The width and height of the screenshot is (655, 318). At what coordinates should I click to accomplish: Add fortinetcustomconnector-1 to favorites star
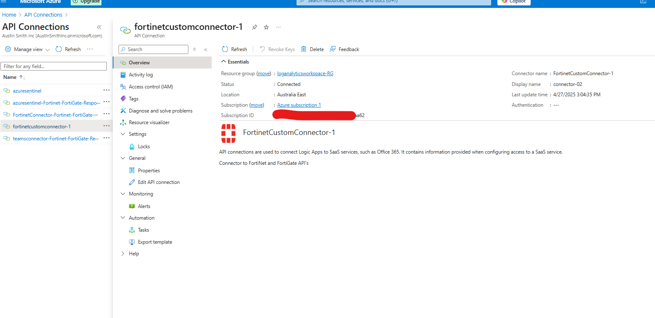click(266, 27)
